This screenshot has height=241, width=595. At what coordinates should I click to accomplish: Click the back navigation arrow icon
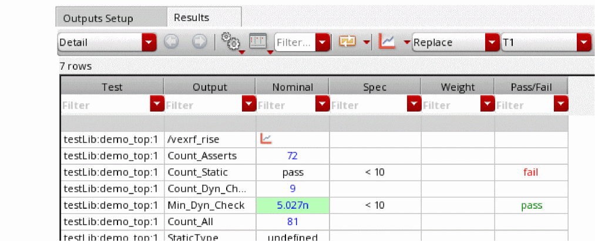pyautogui.click(x=172, y=42)
